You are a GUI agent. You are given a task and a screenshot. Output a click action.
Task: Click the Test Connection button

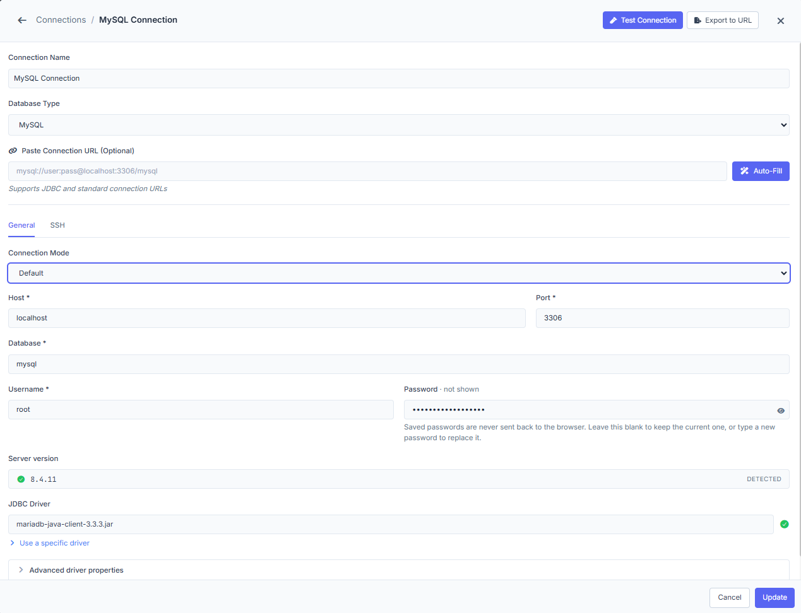(643, 20)
